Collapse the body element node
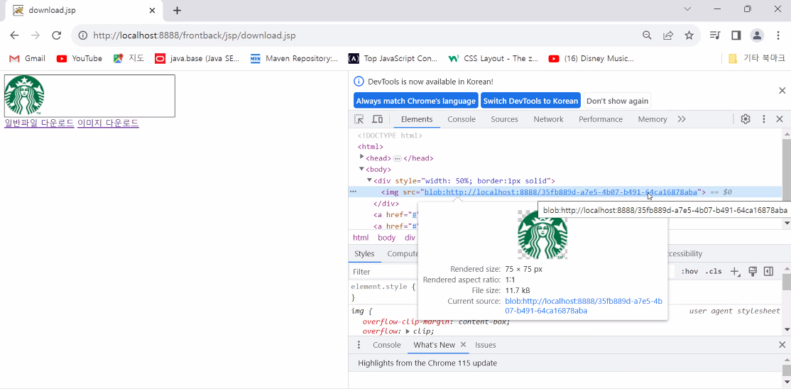The image size is (791, 391). [x=361, y=170]
